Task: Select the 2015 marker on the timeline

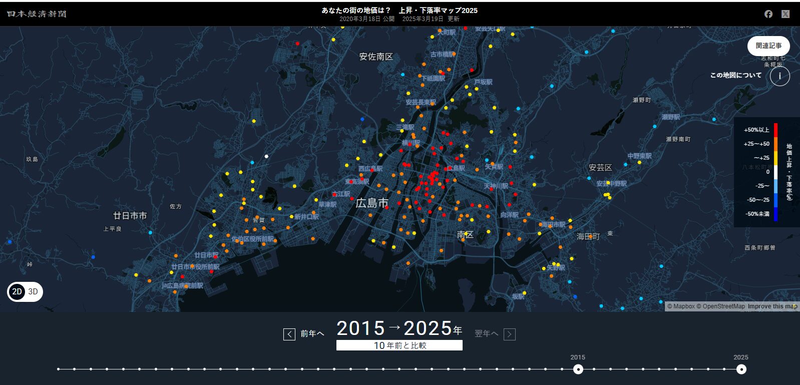Action: (x=578, y=369)
